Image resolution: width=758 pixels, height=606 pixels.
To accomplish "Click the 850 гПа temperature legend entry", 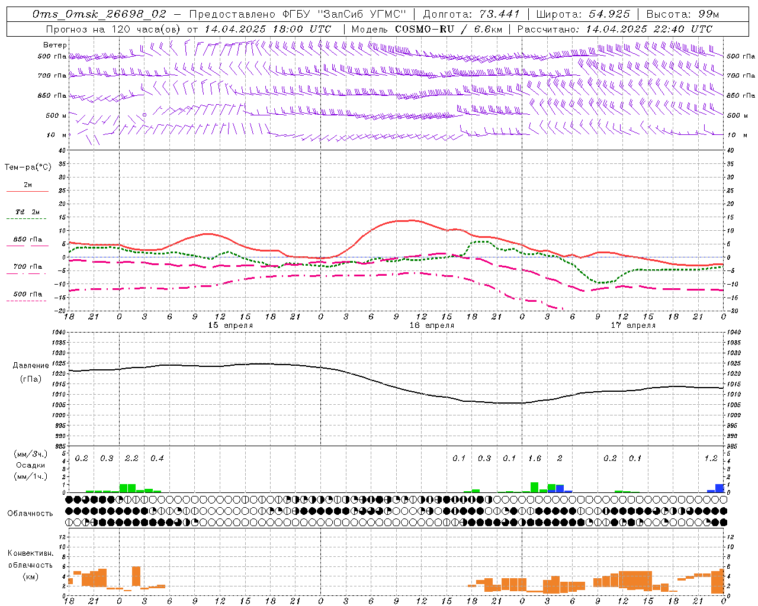I will click(x=28, y=240).
